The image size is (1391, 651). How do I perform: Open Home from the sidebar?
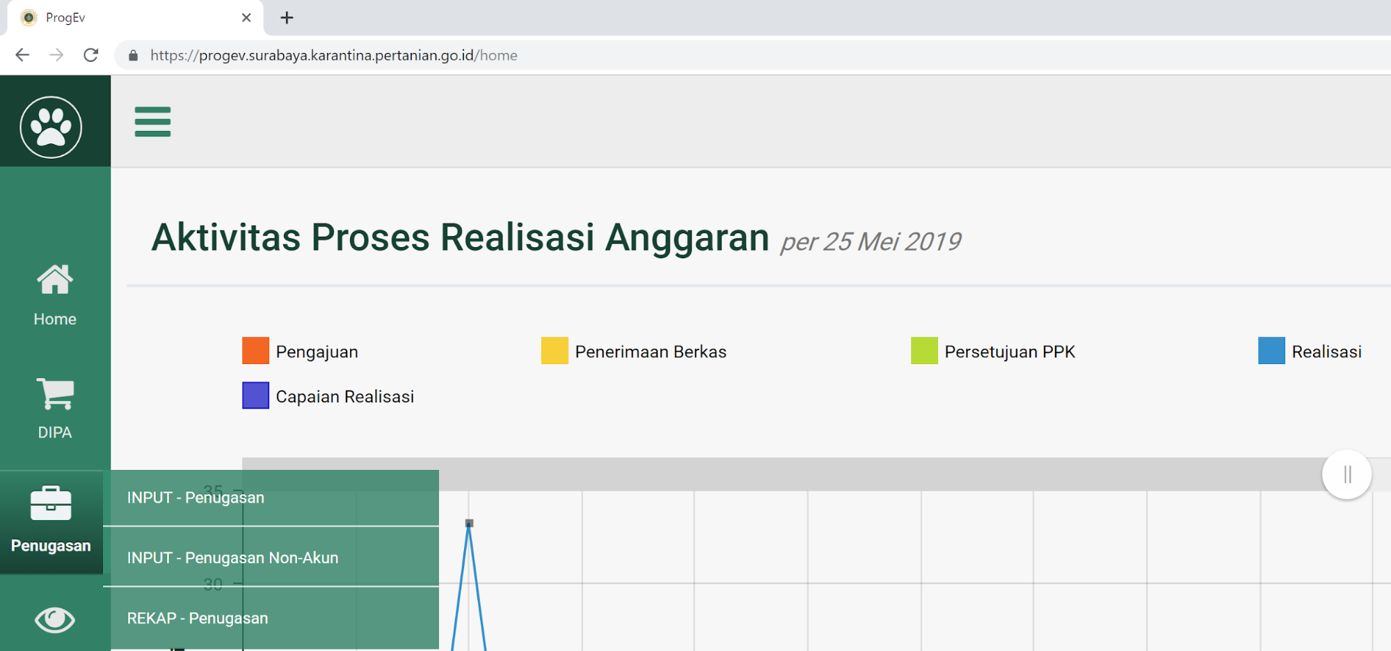(54, 295)
